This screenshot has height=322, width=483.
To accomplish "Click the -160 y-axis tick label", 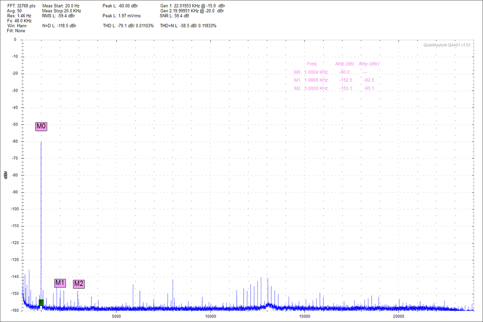I will pyautogui.click(x=14, y=310).
